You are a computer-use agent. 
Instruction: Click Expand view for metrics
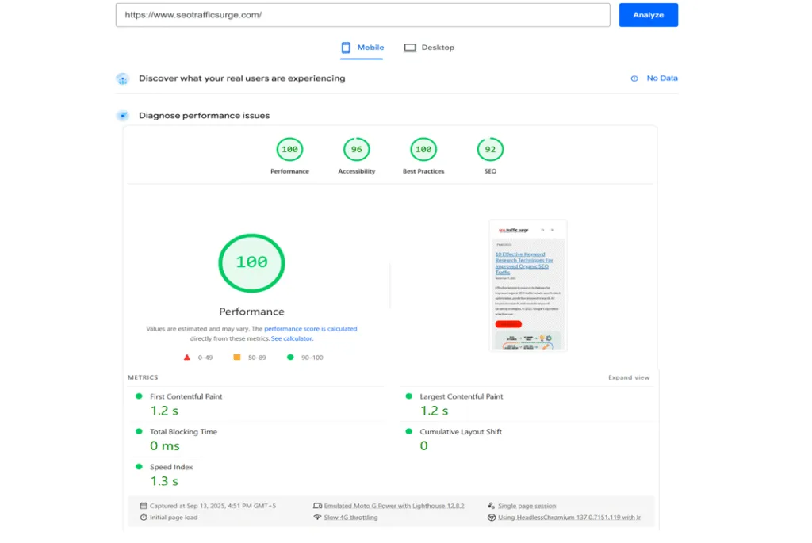pyautogui.click(x=629, y=377)
